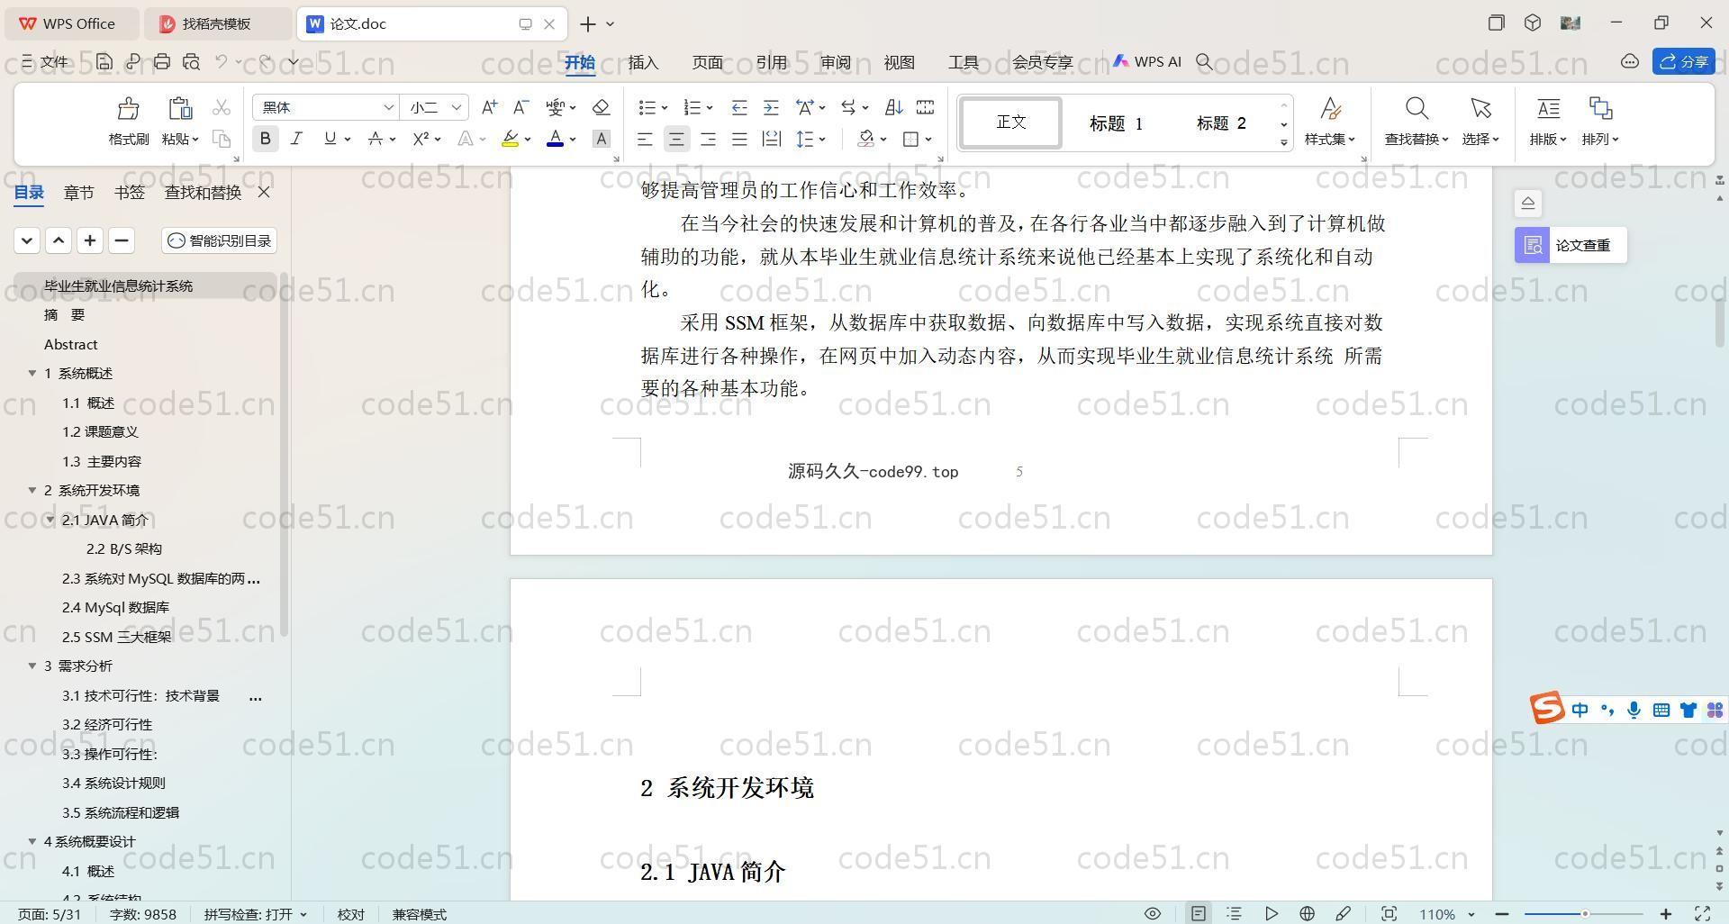The image size is (1729, 924).
Task: Click the word count 字数: 9858
Action: [x=142, y=913]
